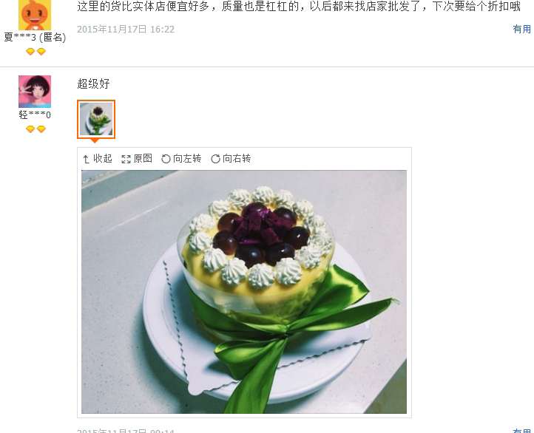The width and height of the screenshot is (534, 433).
Task: Click the gold diamond badges under 轻***0
Action: click(36, 129)
